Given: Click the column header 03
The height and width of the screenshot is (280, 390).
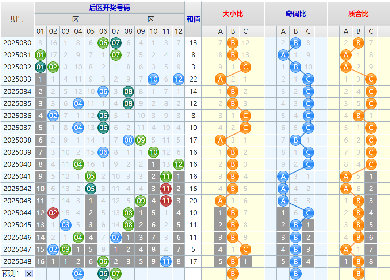Looking at the screenshot, I should [x=65, y=31].
